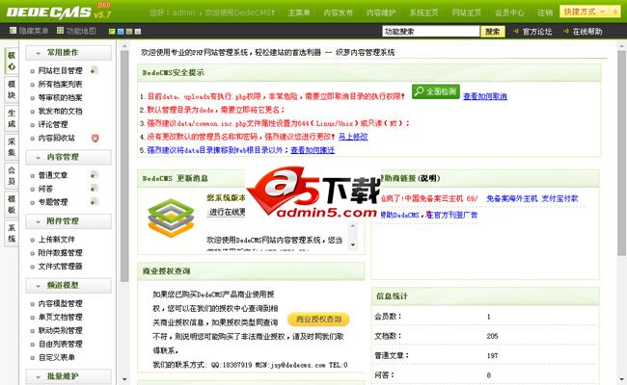The image size is (627, 385).
Task: Open 我发布的文档 in the sidebar
Action: (61, 112)
